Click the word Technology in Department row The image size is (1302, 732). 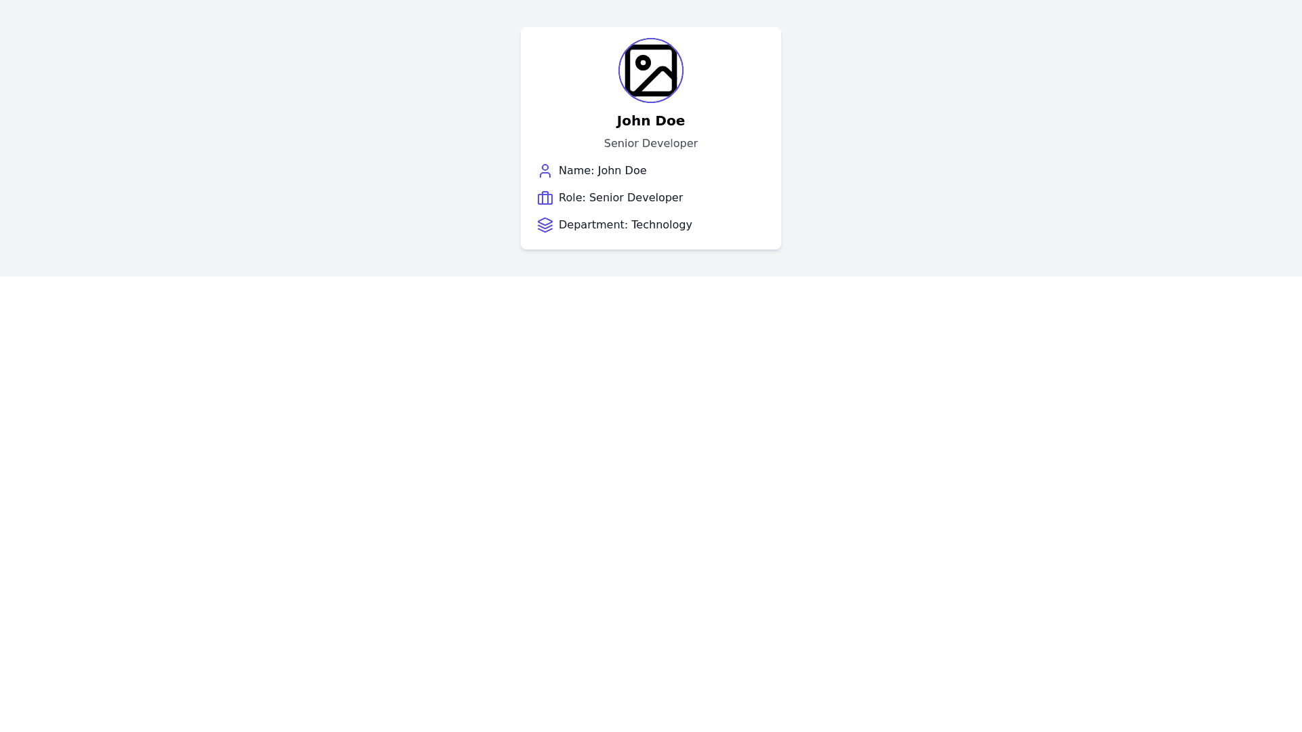point(662,225)
